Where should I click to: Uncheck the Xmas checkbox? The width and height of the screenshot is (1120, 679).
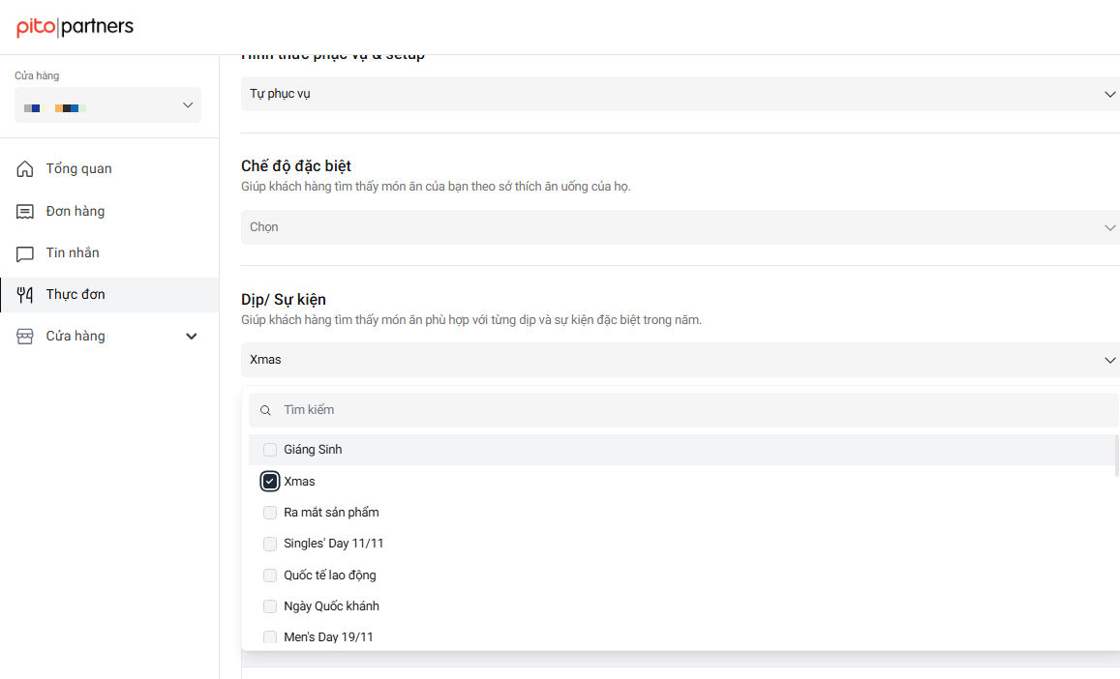click(270, 481)
